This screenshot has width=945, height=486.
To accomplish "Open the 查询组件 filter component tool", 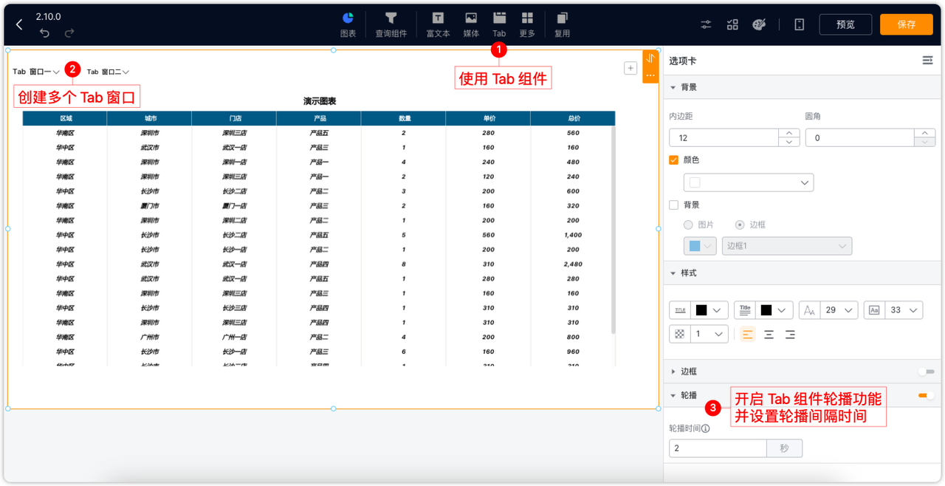I will (x=391, y=22).
